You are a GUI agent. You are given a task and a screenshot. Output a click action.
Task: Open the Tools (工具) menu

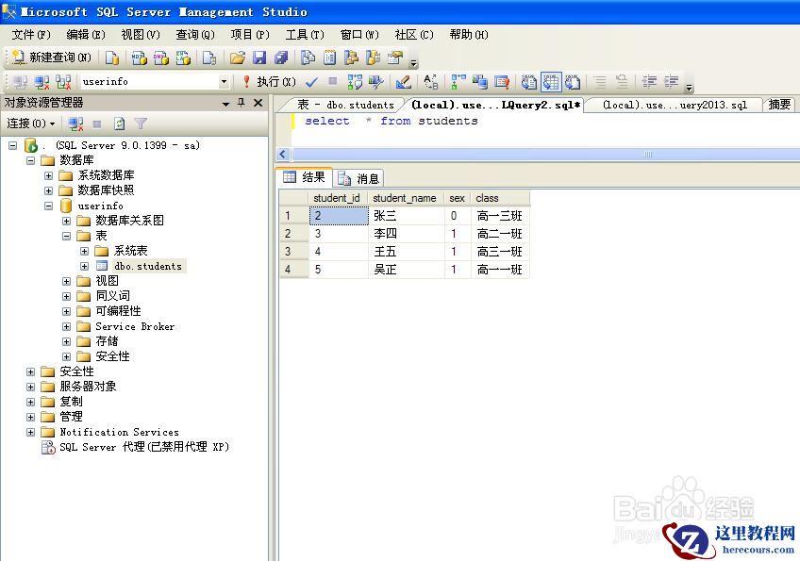pos(305,35)
